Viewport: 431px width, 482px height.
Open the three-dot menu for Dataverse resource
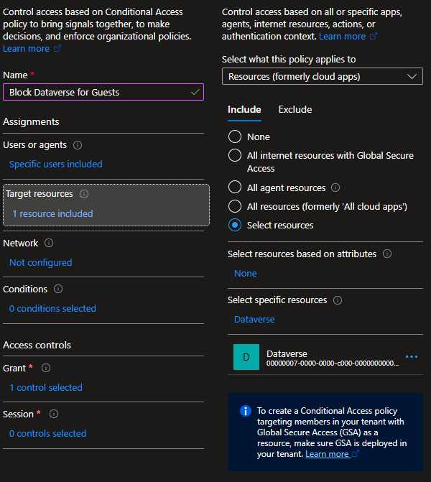point(412,356)
